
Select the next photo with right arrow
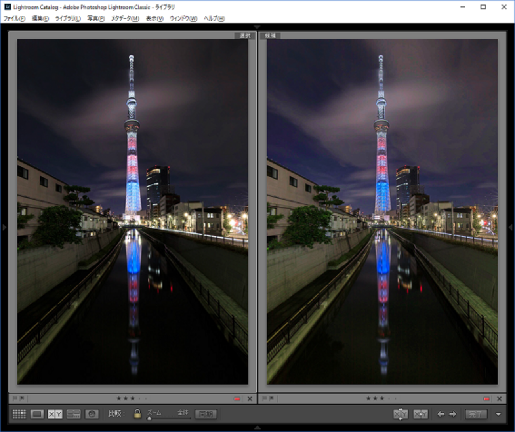pyautogui.click(x=452, y=414)
